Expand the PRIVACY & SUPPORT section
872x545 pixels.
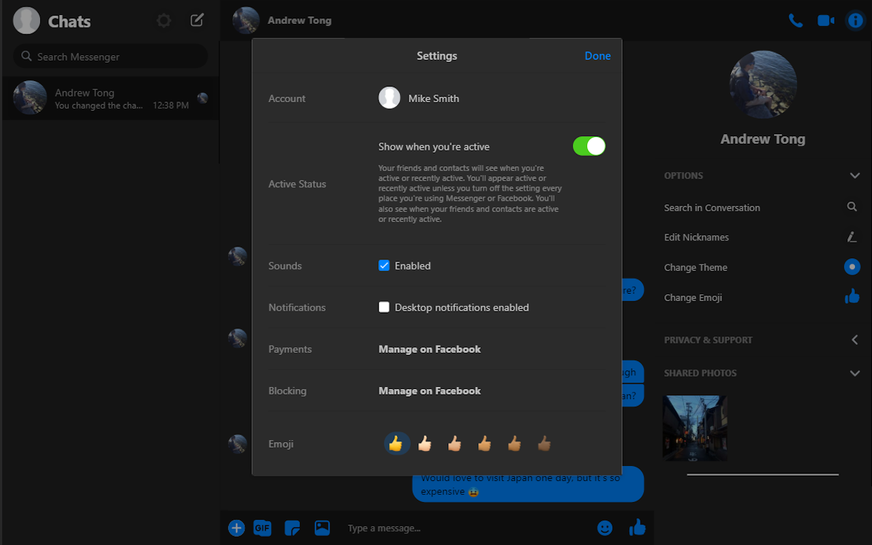pos(854,340)
